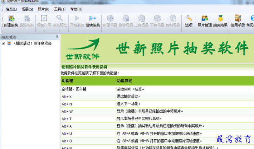The width and height of the screenshot is (254, 149).
Task: Click the 世新软件 logo in the banner
Action: pos(83,49)
